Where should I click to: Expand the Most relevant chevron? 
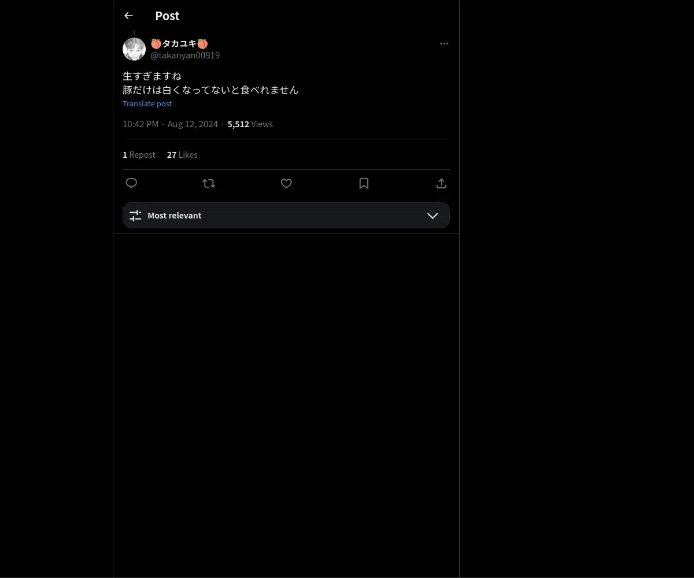click(x=433, y=216)
